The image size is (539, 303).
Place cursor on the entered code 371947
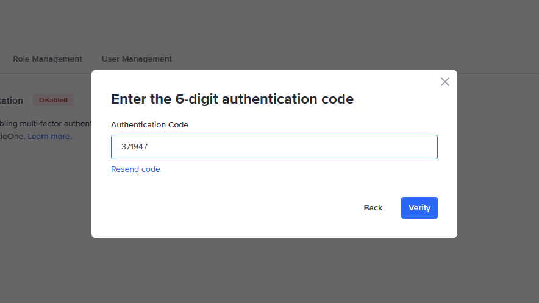pos(135,147)
